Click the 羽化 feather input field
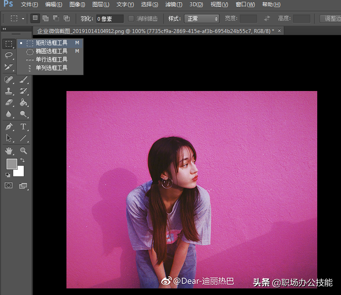The width and height of the screenshot is (341, 295). click(x=110, y=19)
